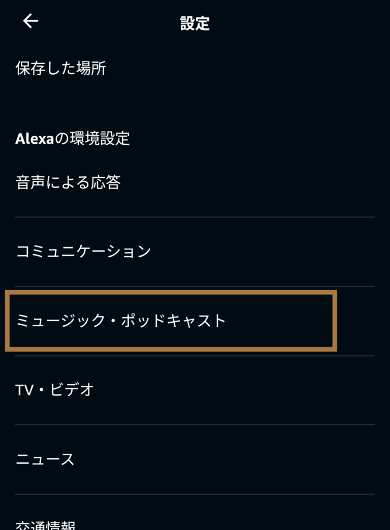Tap inside the orange-outlined list item
The height and width of the screenshot is (530, 390).
coord(172,321)
